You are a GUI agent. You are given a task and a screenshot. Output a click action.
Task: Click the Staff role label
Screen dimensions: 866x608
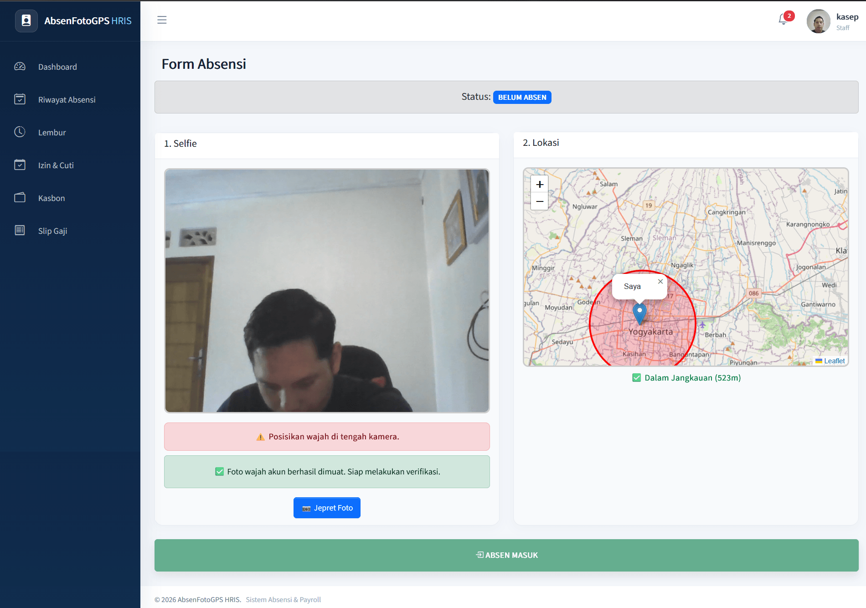click(843, 28)
